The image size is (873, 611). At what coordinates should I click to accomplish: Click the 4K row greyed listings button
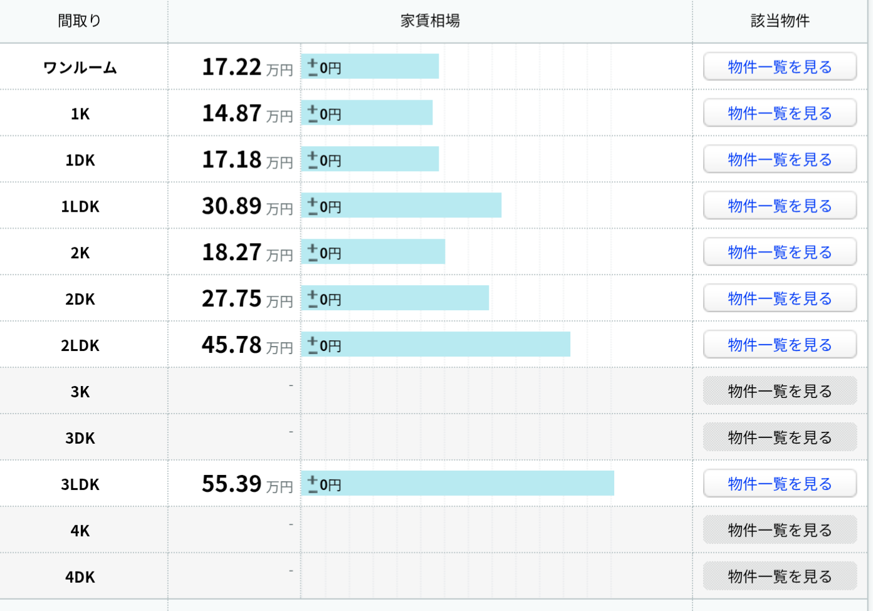coord(780,530)
